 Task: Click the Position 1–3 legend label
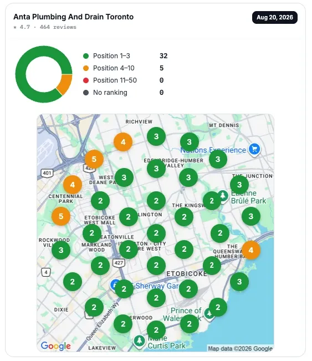[111, 56]
